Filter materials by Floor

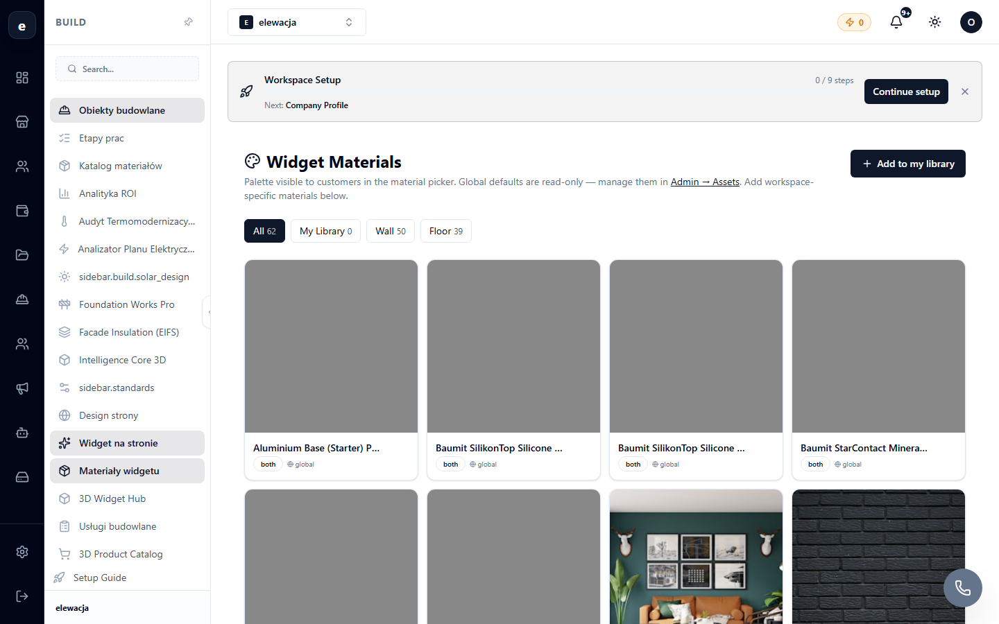(446, 231)
